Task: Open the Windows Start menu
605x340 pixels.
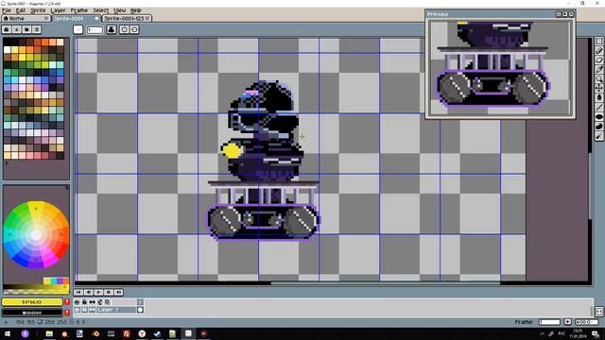Action: 7,333
